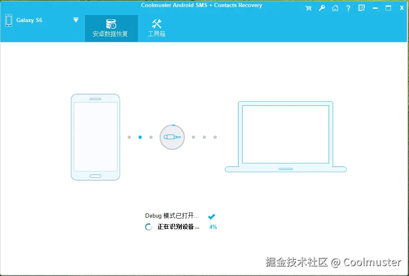Click the phone icon beside Galaxy S6
The width and height of the screenshot is (409, 276).
[x=9, y=20]
